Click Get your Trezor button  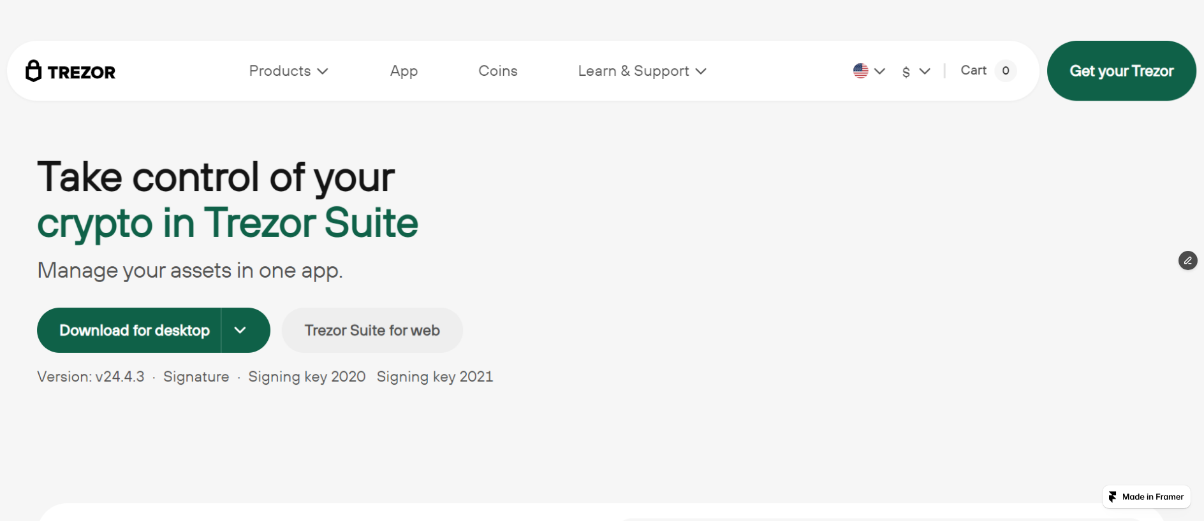[1121, 71]
